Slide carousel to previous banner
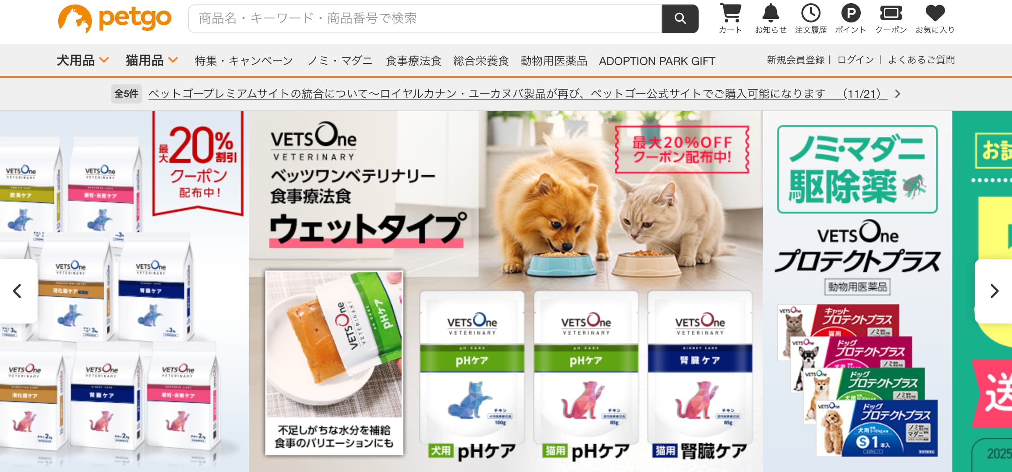 (17, 291)
